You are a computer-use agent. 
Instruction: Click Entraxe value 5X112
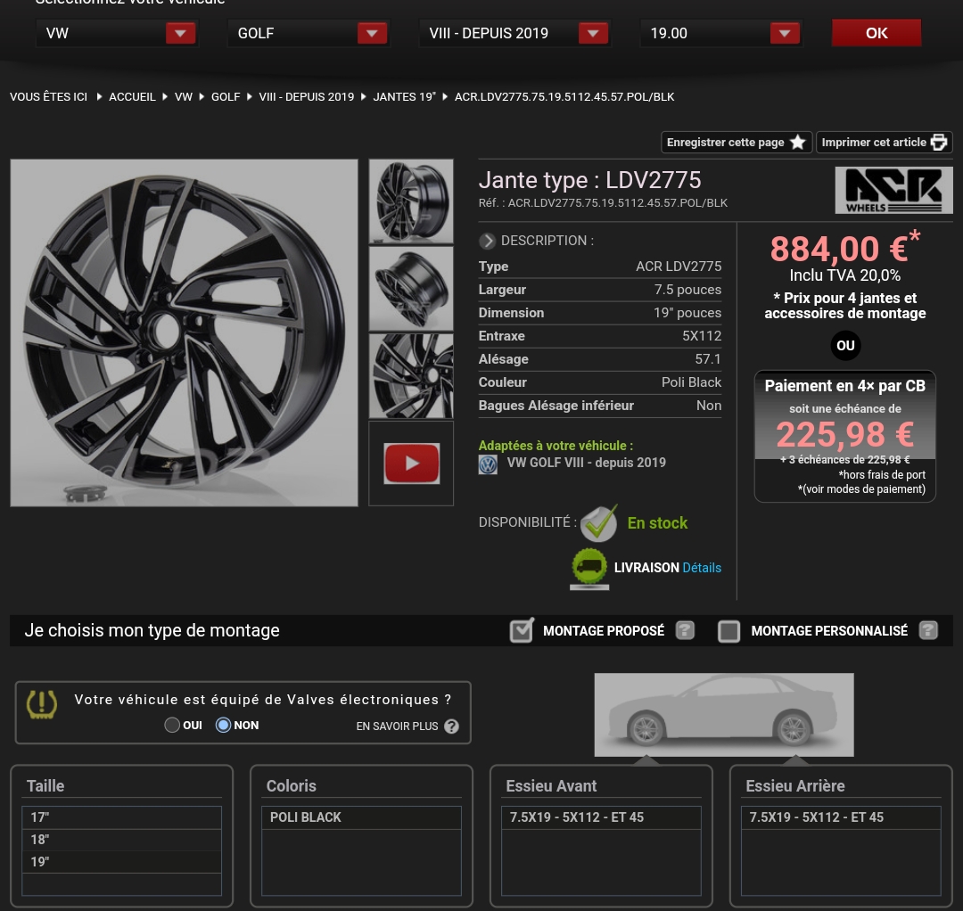702,336
